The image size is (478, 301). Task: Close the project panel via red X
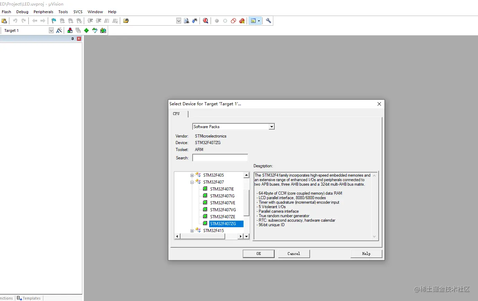point(79,39)
